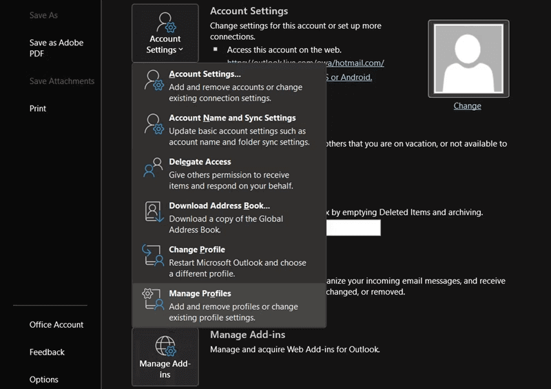551x389 pixels.
Task: Click the white mailbox size bar
Action: pos(353,228)
